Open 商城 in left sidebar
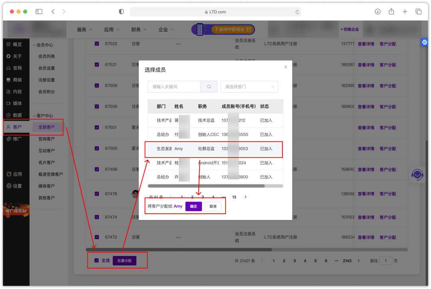This screenshot has width=431, height=289. coord(14,80)
